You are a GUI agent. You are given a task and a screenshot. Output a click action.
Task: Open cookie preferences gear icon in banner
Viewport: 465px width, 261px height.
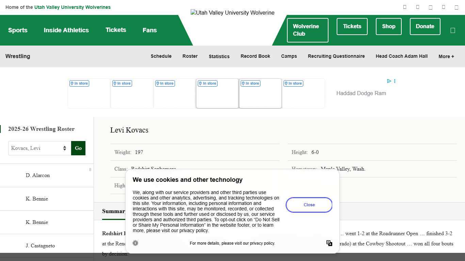[x=135, y=243]
